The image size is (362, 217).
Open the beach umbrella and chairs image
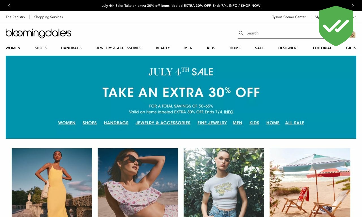point(310,183)
